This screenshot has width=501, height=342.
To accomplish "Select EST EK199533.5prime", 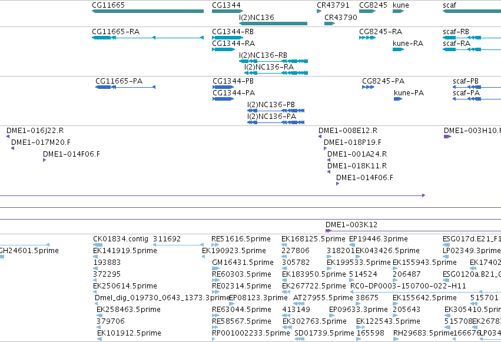I will coord(359,263).
